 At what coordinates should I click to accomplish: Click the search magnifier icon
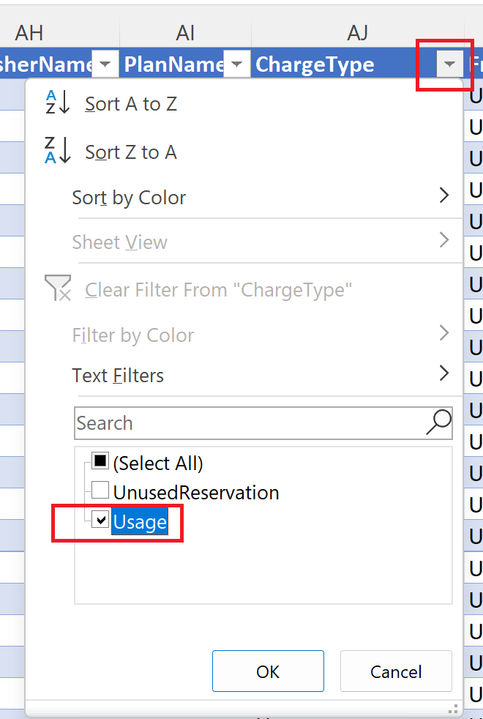438,422
